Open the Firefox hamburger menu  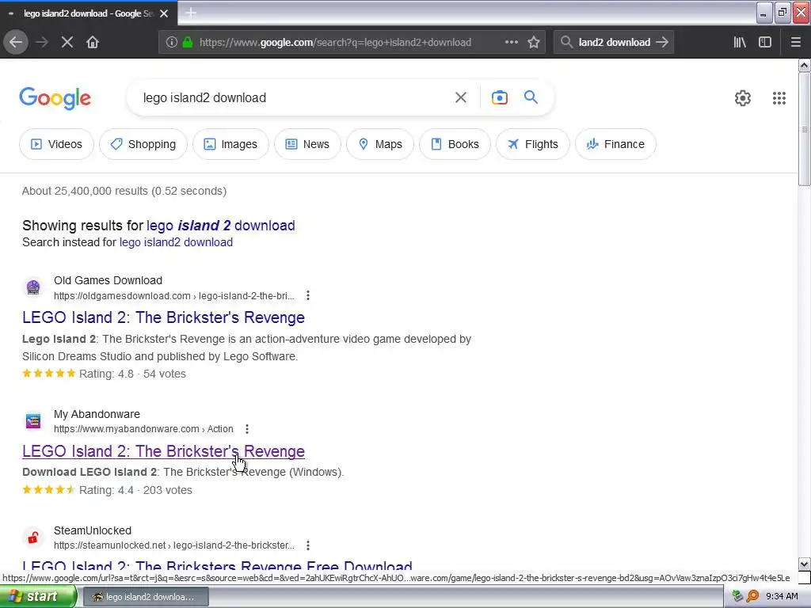pyautogui.click(x=795, y=43)
